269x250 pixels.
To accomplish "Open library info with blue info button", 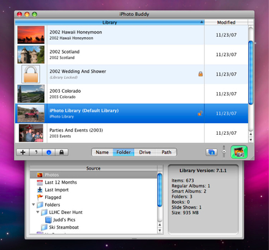I will (x=49, y=152).
